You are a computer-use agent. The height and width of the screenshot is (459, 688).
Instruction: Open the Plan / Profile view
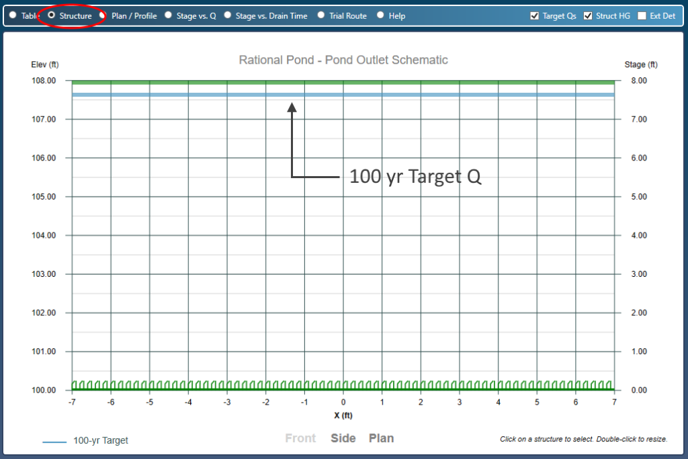(x=103, y=15)
